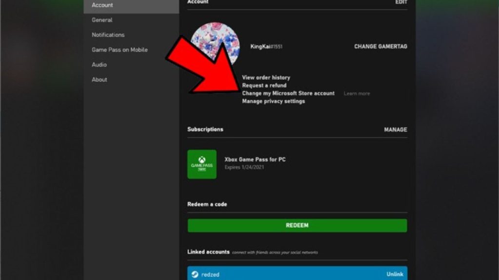Open View order history link

coord(266,77)
